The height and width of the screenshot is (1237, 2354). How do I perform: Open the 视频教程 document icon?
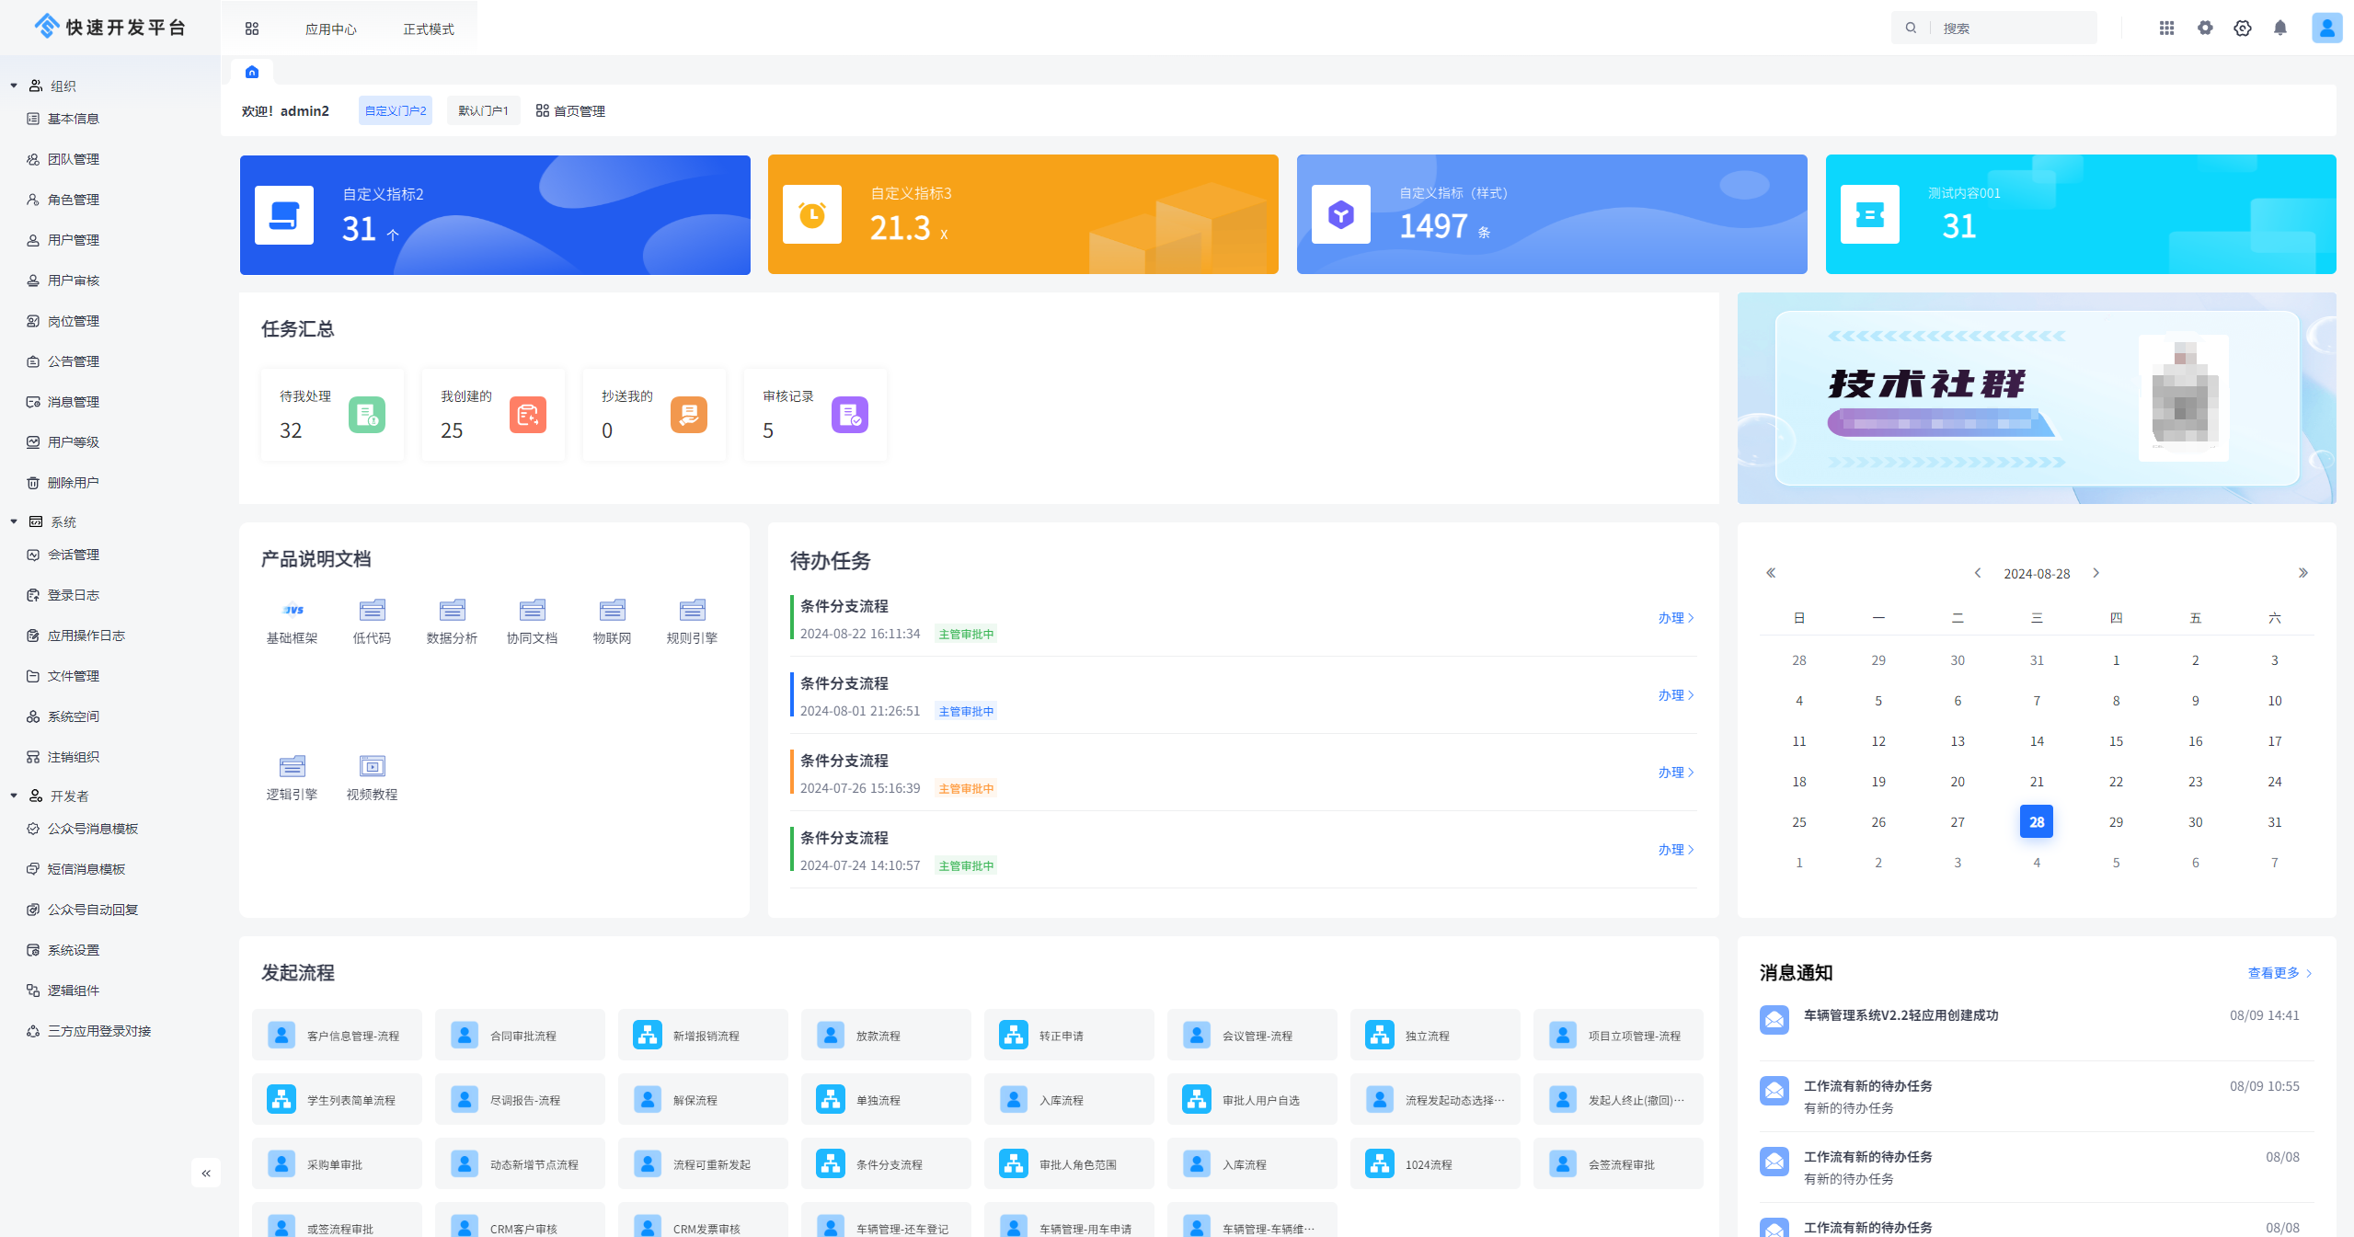click(372, 766)
